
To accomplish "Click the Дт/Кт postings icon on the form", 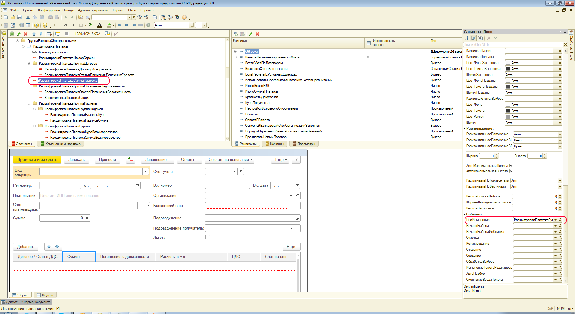I will pyautogui.click(x=131, y=159).
